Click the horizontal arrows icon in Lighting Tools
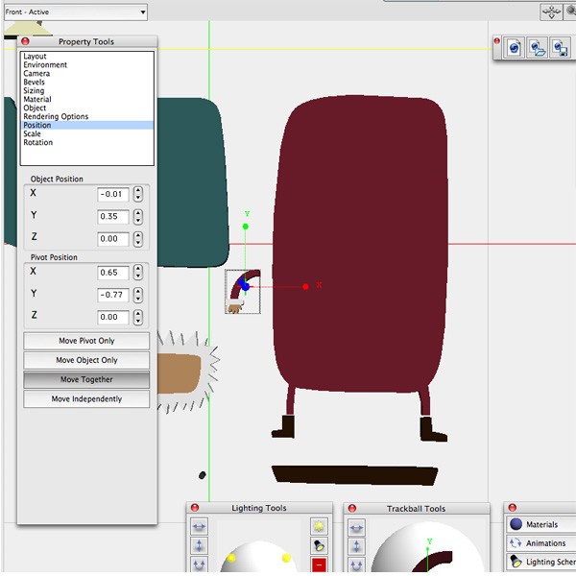 199,526
